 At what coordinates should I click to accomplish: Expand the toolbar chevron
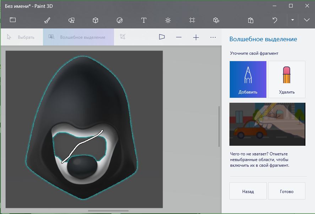pos(306,20)
